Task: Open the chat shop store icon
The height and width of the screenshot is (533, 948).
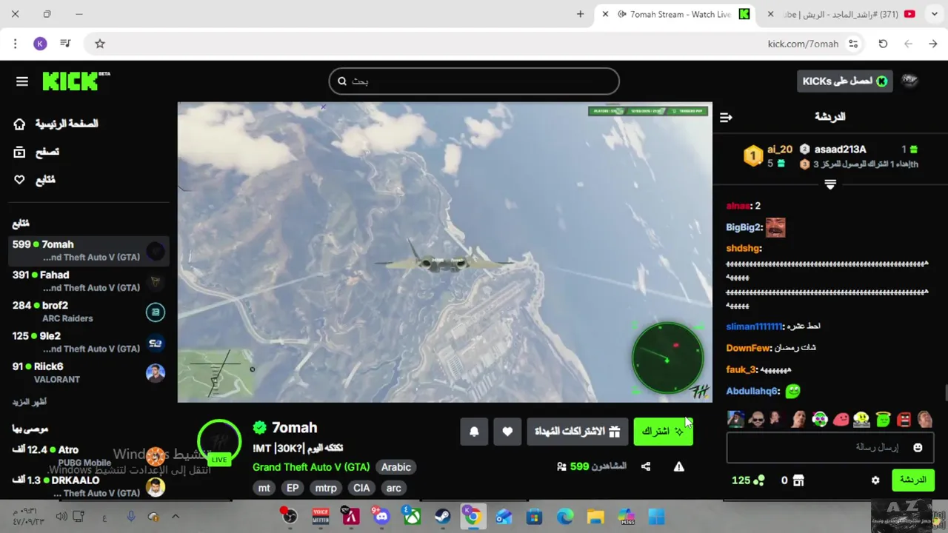Action: click(798, 480)
